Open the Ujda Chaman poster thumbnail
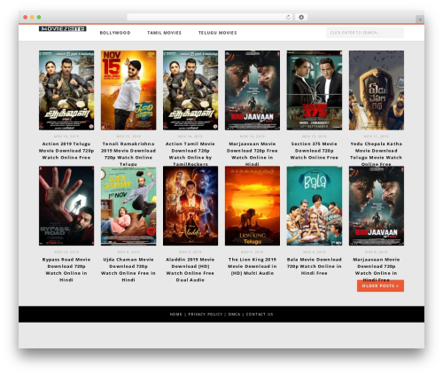 coord(128,206)
